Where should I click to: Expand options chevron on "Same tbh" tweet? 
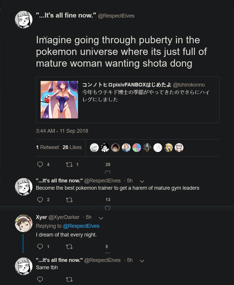pos(142,261)
